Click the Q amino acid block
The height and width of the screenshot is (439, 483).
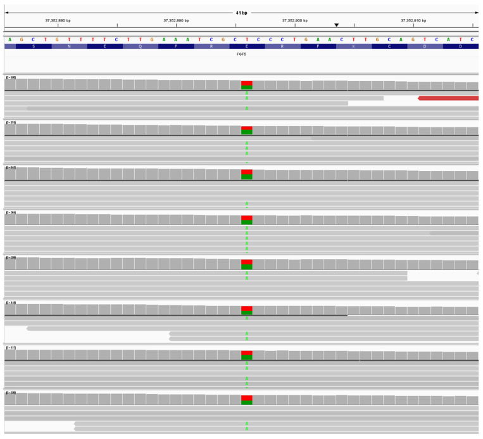(x=141, y=46)
